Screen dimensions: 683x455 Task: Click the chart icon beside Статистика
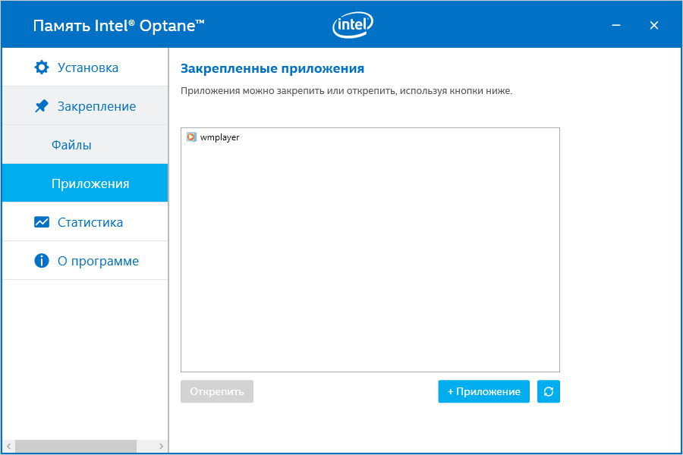click(42, 222)
